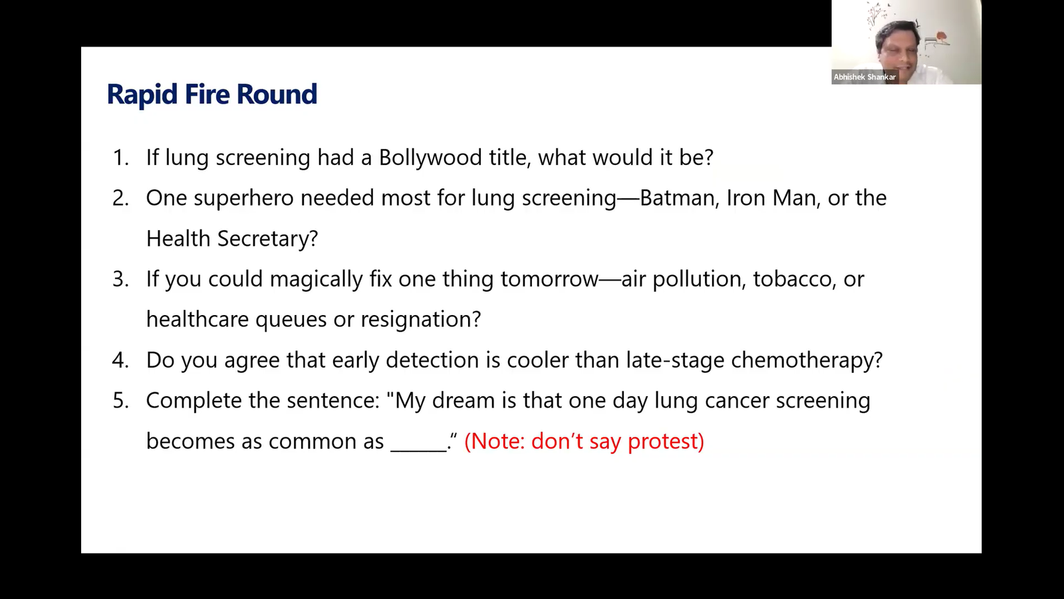The image size is (1064, 599).
Task: Click list number 1 marker
Action: 121,158
